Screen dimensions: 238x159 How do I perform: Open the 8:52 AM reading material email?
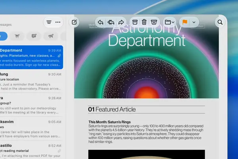coord(31,150)
